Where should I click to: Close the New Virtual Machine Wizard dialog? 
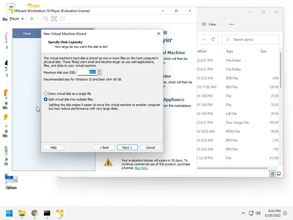[x=159, y=34]
